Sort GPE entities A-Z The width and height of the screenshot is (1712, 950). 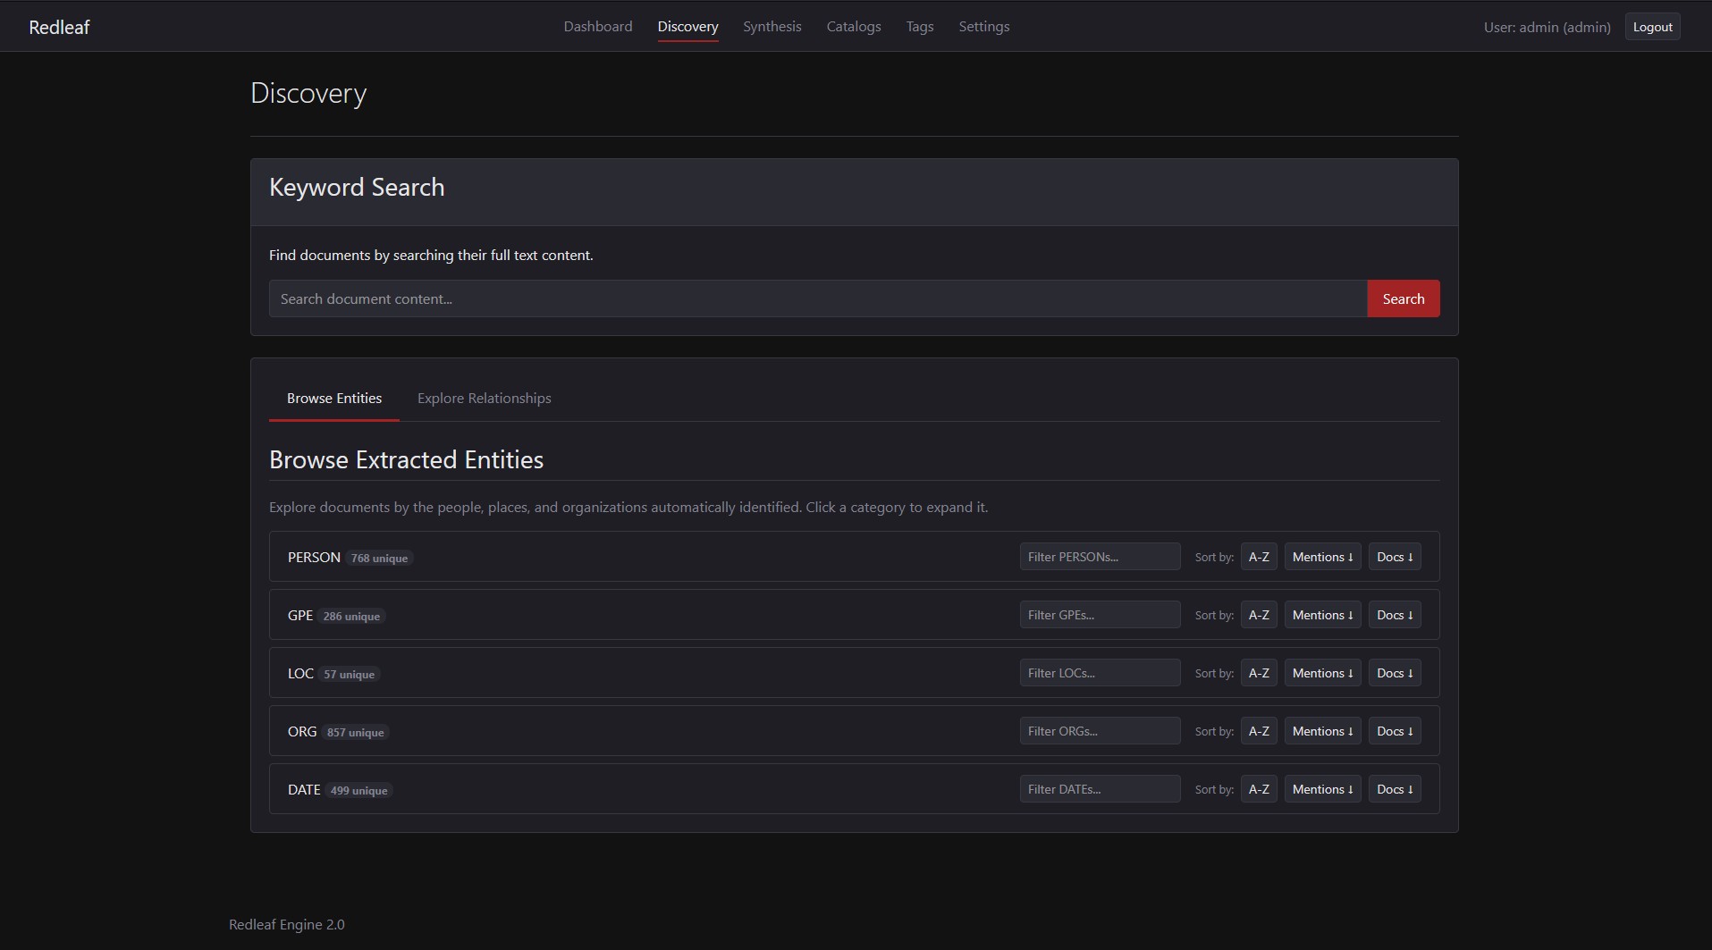click(1258, 615)
